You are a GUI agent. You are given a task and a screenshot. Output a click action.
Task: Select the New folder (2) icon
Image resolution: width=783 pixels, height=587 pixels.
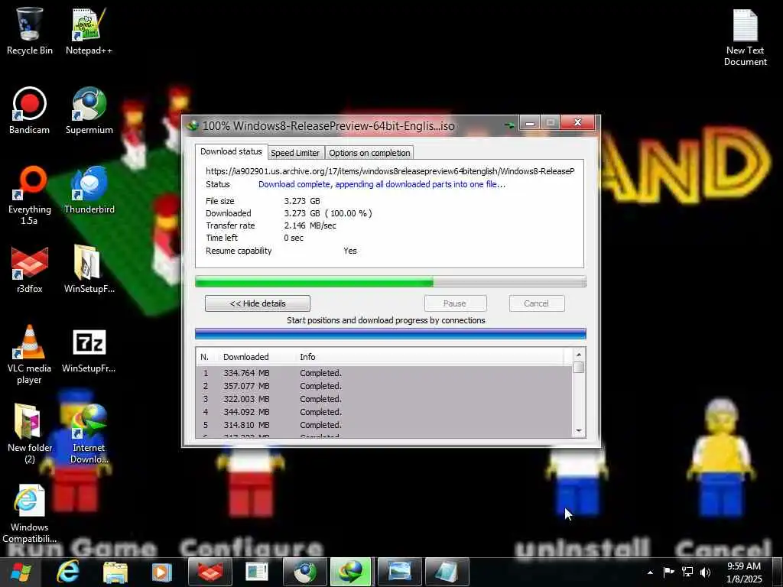(x=30, y=433)
